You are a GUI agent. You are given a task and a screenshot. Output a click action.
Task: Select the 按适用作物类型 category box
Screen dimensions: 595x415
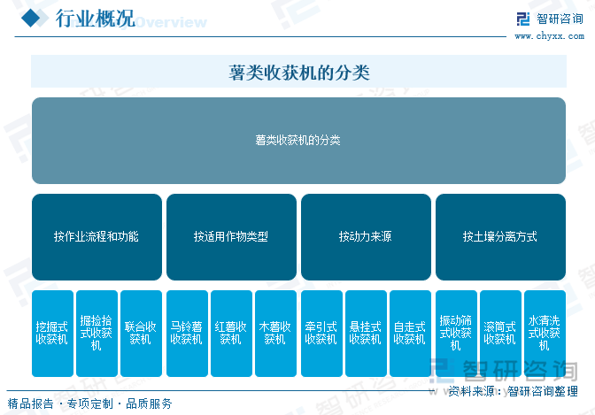tap(231, 237)
